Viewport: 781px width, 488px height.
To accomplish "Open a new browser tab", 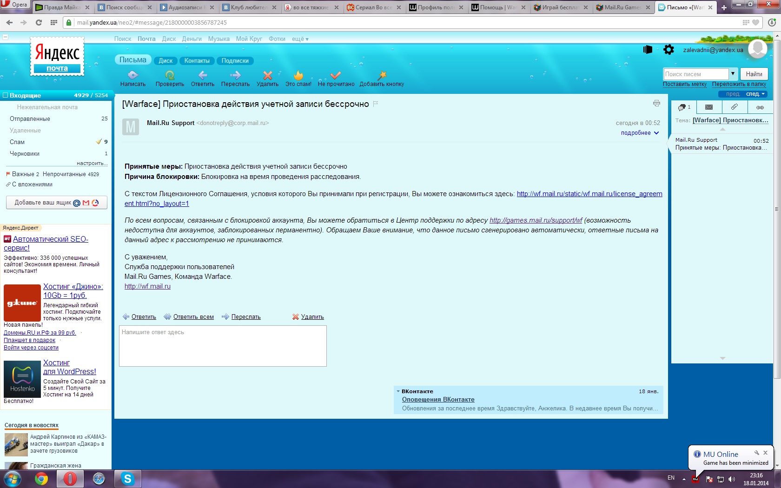I will coord(724,7).
